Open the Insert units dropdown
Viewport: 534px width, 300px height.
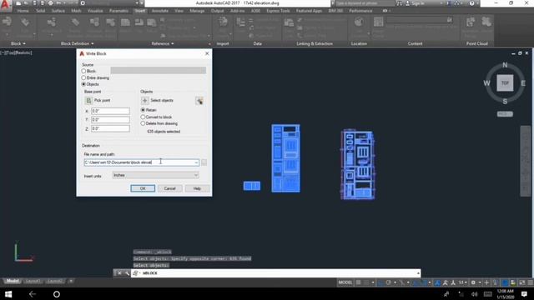[x=156, y=175]
